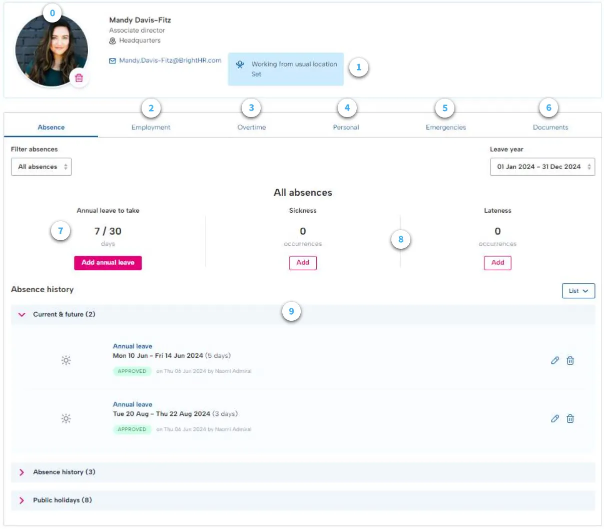Add a Lateness occurrence
Image resolution: width=604 pixels, height=529 pixels.
[x=497, y=263]
